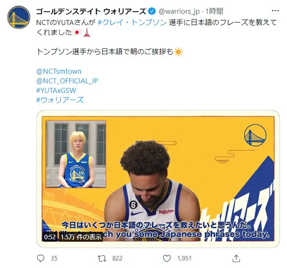The width and height of the screenshot is (287, 268).
Task: Click the blue verified badge
Action: coord(152,11)
